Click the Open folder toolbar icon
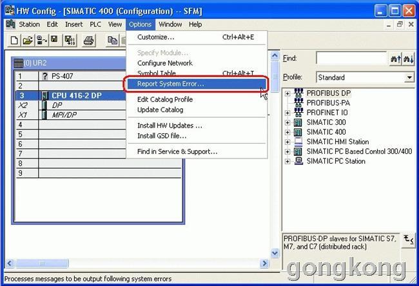 (x=28, y=41)
